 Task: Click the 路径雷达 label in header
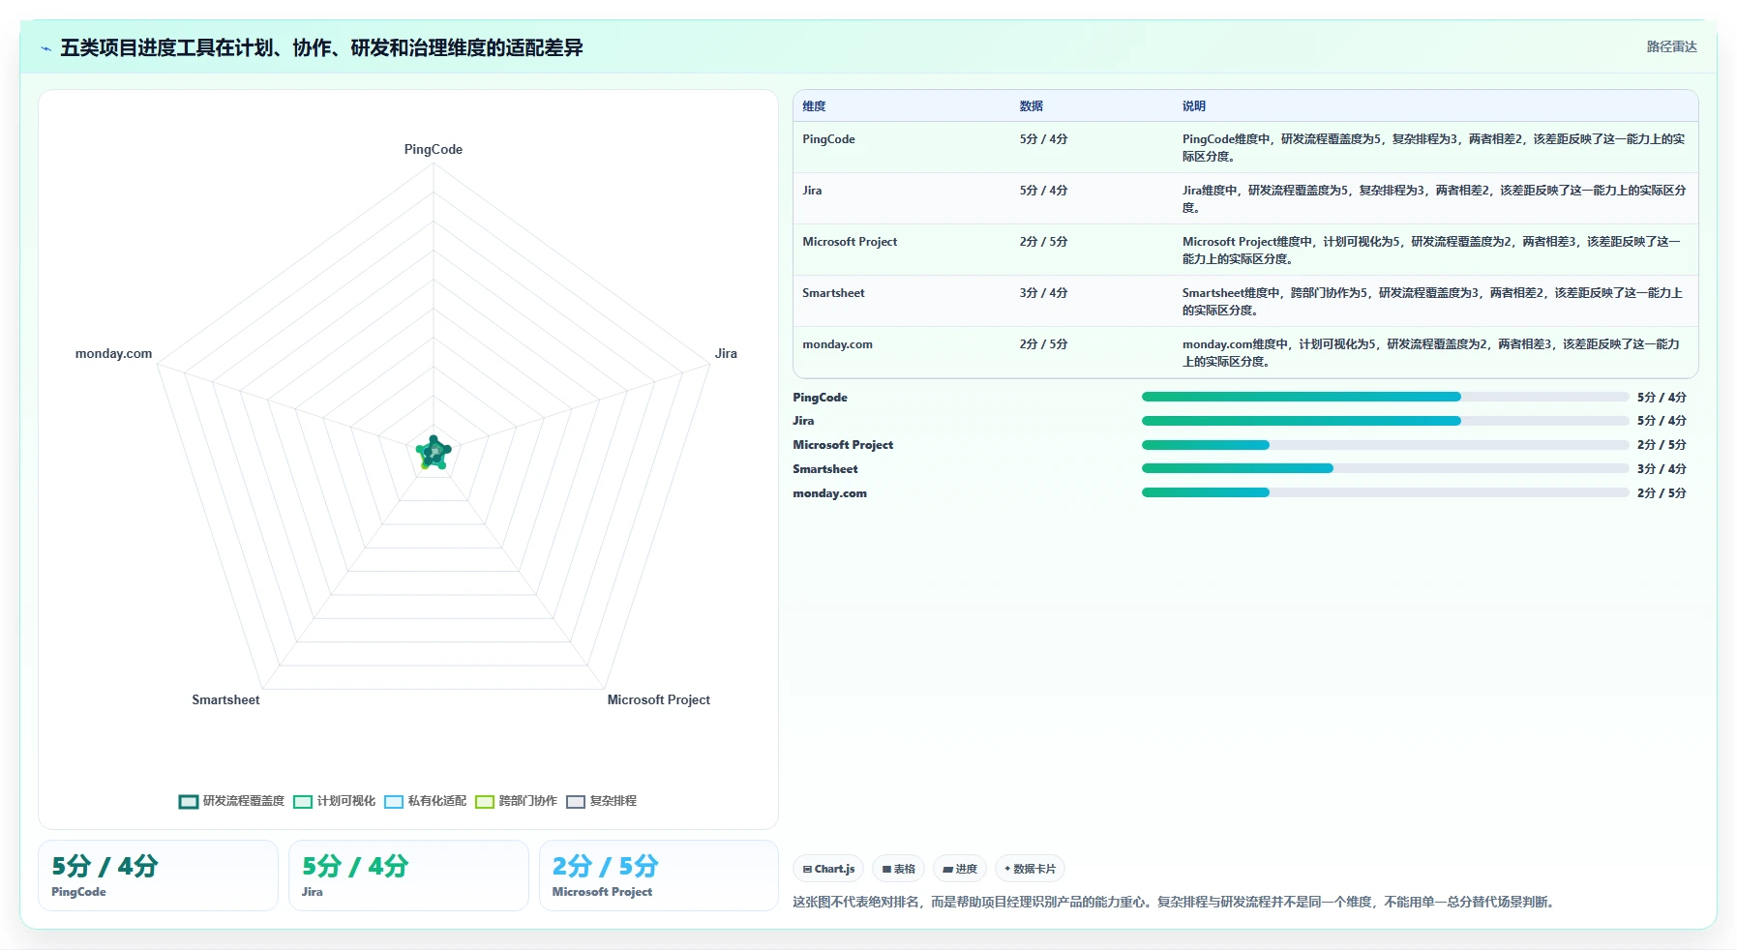click(1671, 46)
